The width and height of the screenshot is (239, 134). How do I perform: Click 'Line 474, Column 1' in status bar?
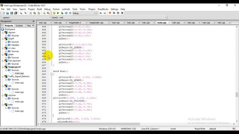point(150,129)
